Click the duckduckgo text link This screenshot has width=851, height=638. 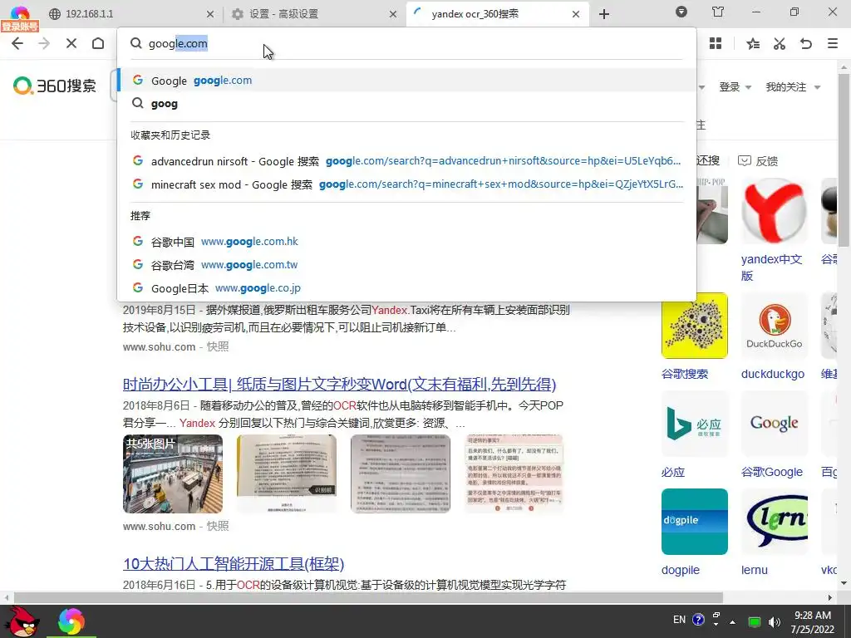(773, 374)
